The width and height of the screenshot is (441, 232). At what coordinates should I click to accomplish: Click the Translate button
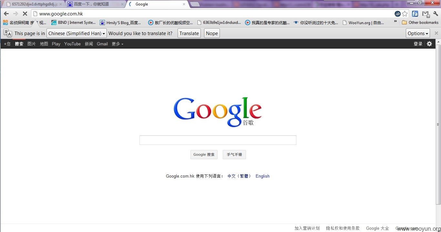click(189, 33)
